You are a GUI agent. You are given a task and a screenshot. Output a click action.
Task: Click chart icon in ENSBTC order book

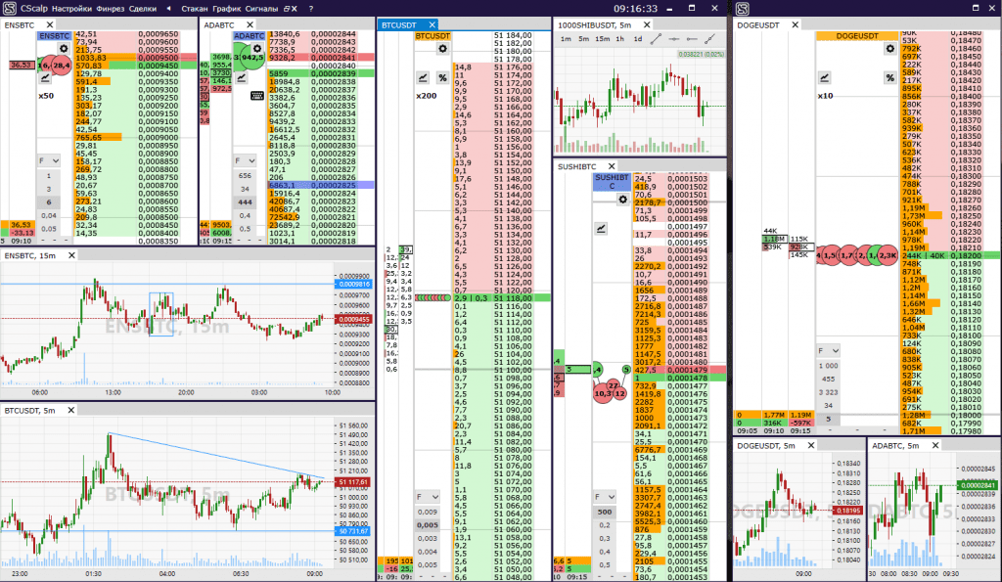45,78
